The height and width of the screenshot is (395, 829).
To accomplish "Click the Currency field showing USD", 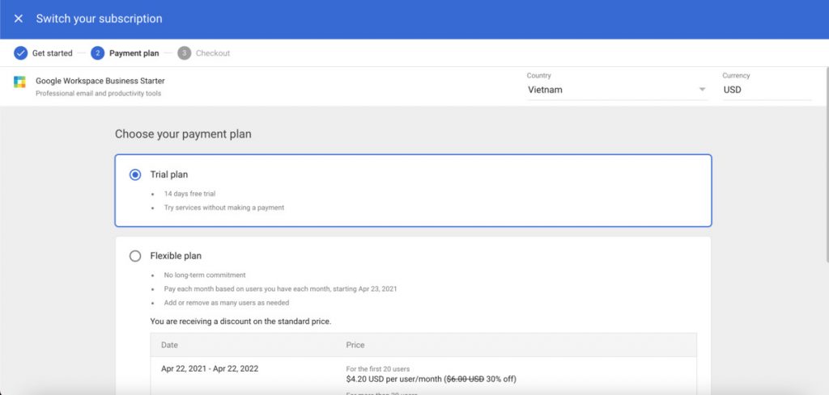I will [x=767, y=90].
